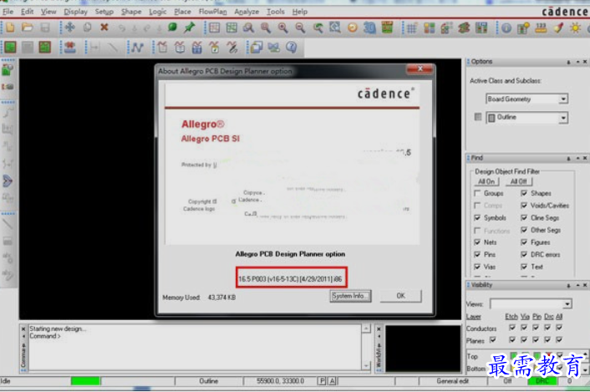Open the Outline subclass dropdown
Image resolution: width=590 pixels, height=392 pixels.
[x=563, y=118]
